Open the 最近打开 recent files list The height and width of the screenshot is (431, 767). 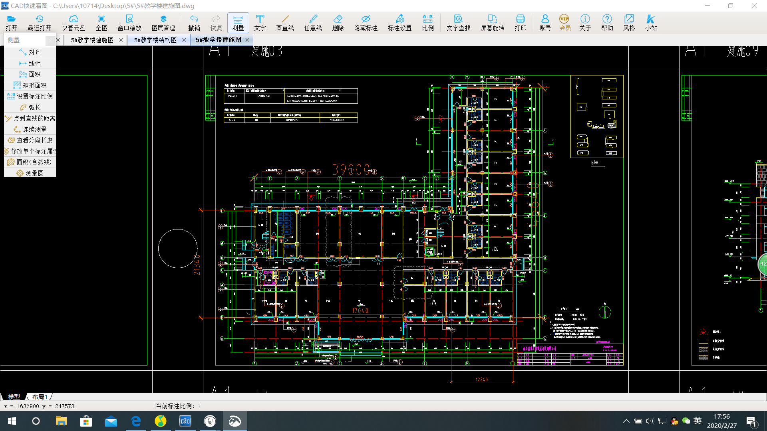[x=39, y=23]
